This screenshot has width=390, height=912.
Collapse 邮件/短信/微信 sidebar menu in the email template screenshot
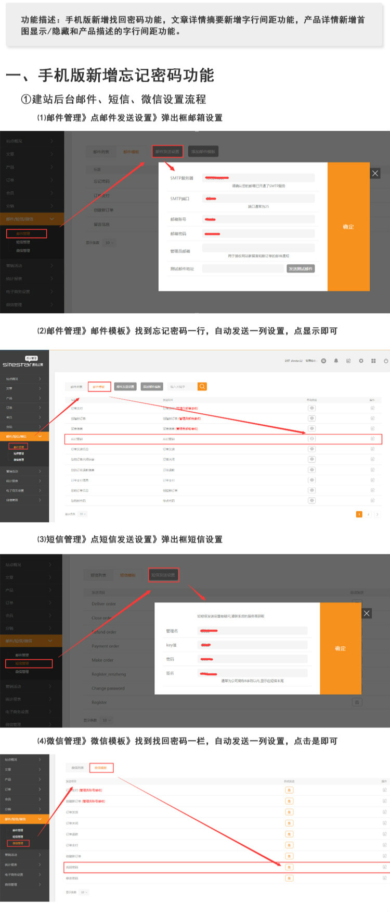[x=24, y=436]
